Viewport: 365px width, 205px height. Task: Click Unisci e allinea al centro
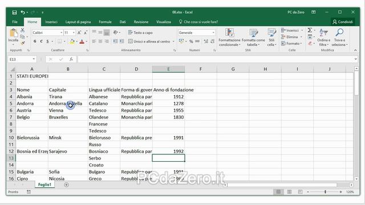pyautogui.click(x=149, y=42)
